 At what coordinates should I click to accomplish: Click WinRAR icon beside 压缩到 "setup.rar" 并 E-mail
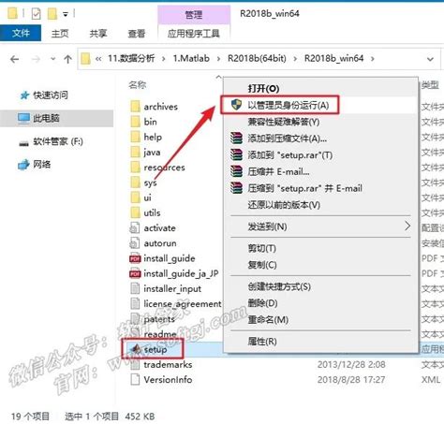pos(236,188)
